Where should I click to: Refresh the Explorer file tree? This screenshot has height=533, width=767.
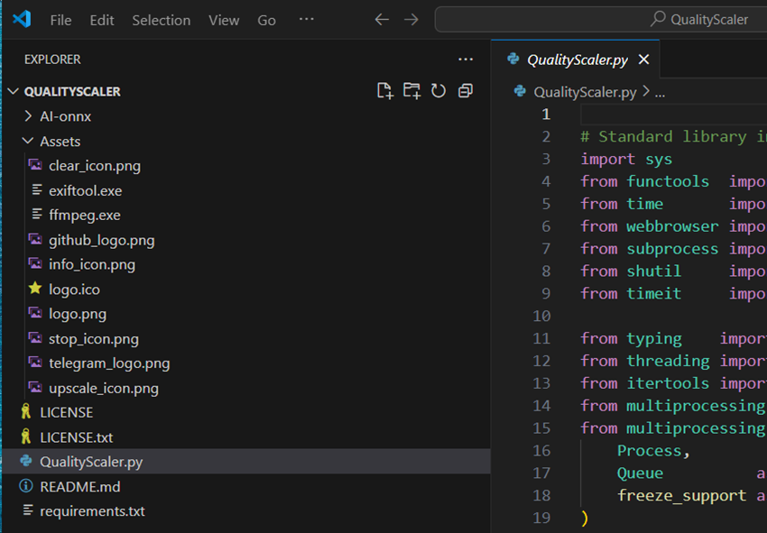tap(439, 90)
